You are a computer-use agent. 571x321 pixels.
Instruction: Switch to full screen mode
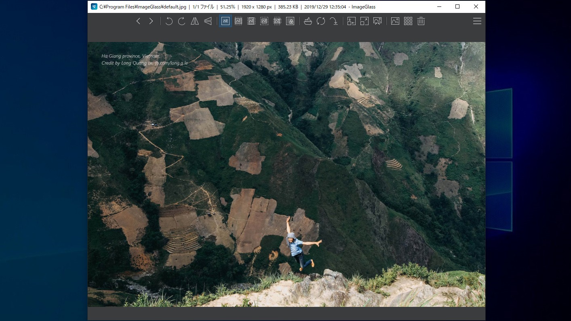365,21
